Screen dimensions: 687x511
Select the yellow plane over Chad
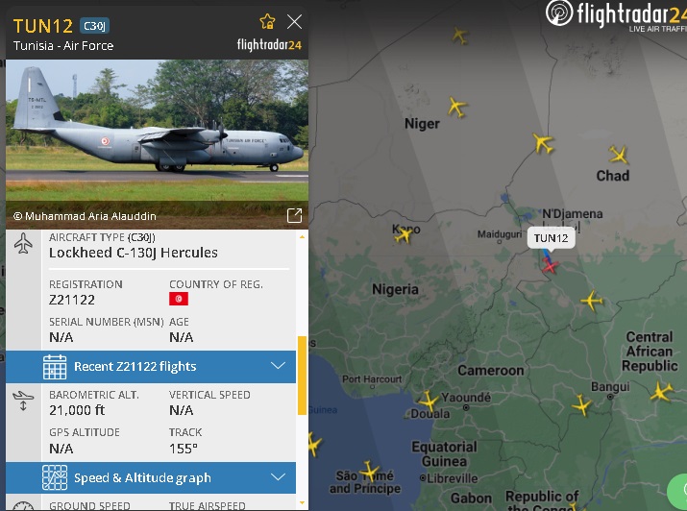[618, 154]
